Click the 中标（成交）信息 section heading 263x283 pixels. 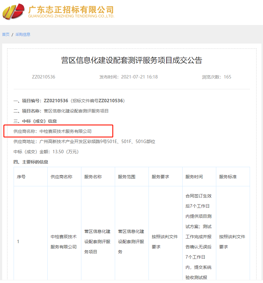pyautogui.click(x=35, y=121)
